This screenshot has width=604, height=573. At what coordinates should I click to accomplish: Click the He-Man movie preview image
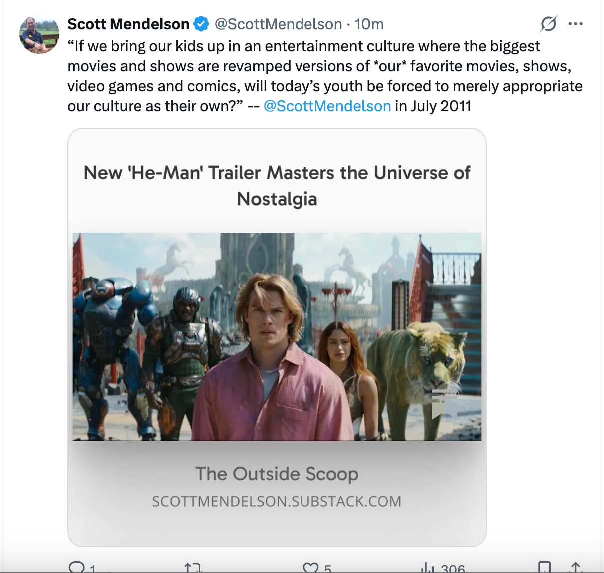277,336
